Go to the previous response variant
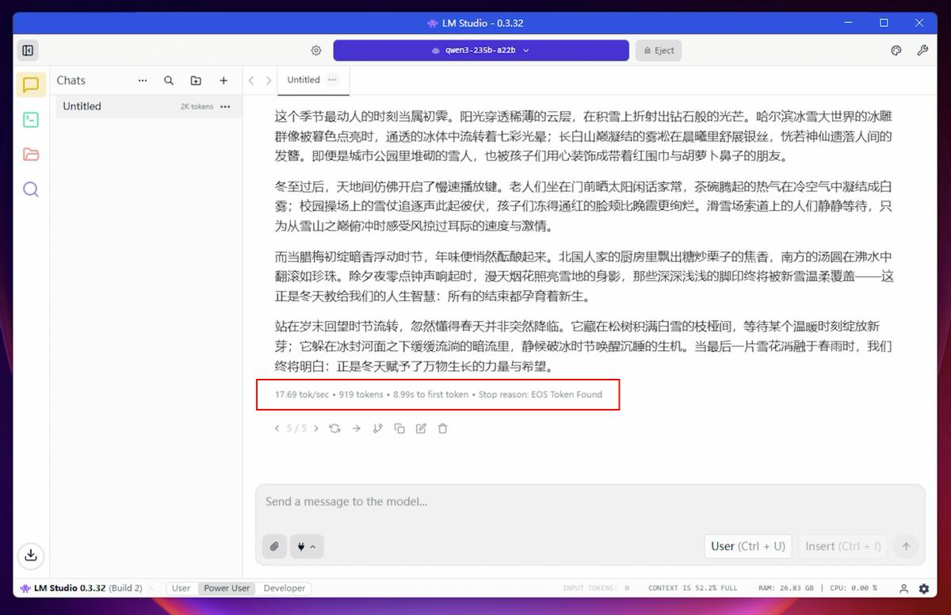Screen dimensions: 951x615 pyautogui.click(x=277, y=429)
